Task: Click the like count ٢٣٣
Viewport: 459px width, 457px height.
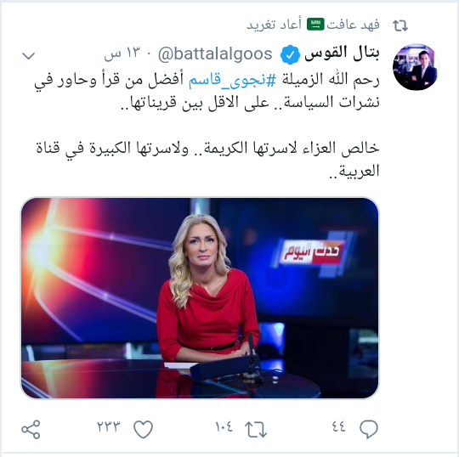Action: tap(109, 426)
